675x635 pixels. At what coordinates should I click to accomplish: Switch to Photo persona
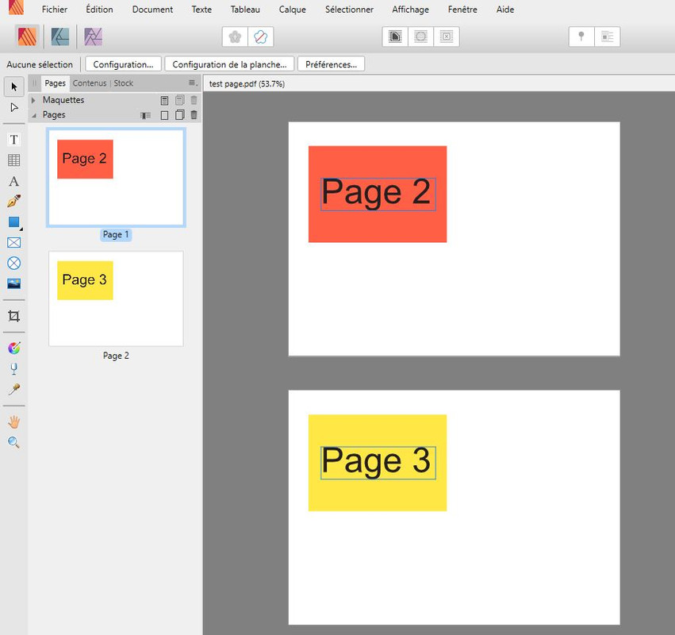(93, 37)
